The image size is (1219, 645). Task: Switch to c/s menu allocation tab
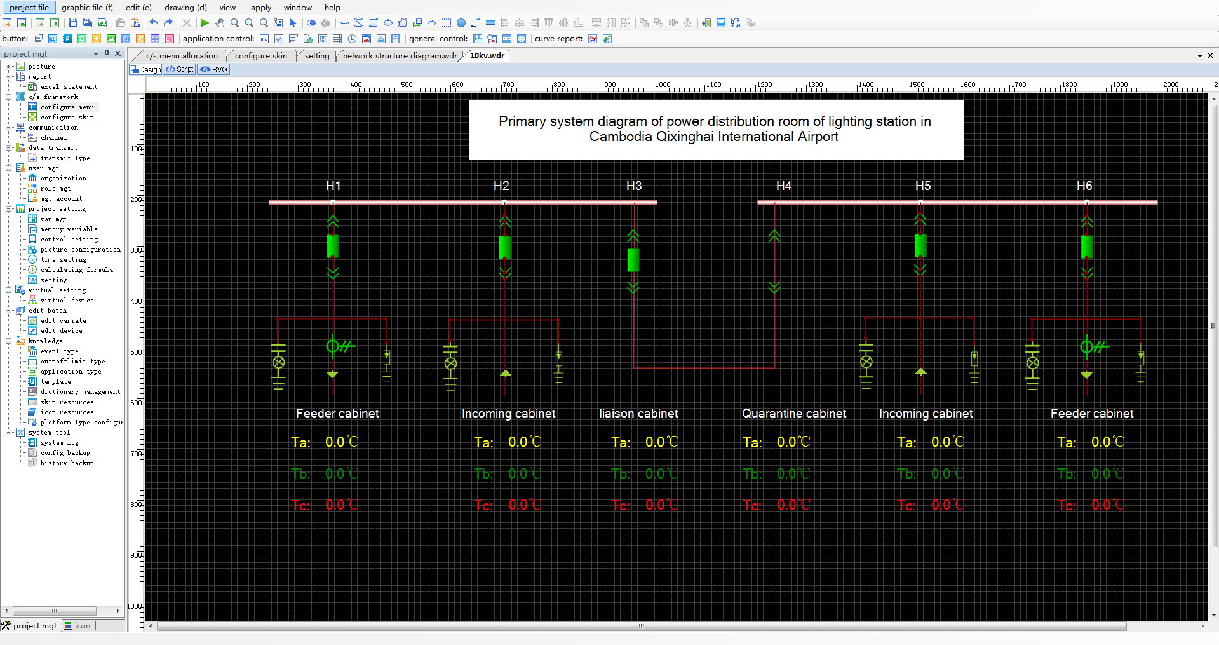tap(182, 56)
